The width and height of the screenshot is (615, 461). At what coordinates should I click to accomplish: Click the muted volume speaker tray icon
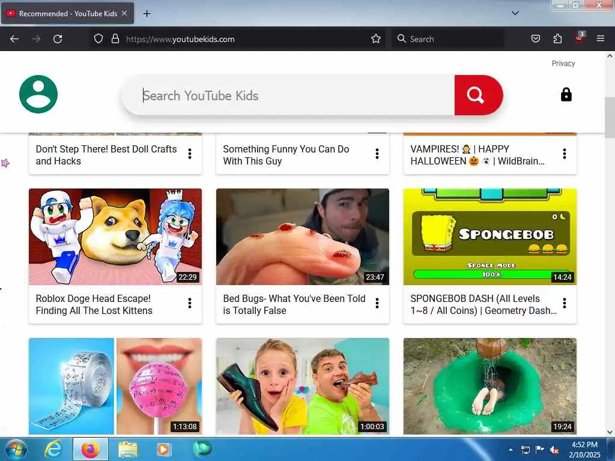click(554, 450)
